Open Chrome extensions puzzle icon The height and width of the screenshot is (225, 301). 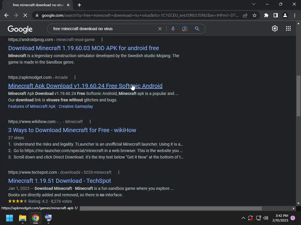pyautogui.click(x=266, y=15)
